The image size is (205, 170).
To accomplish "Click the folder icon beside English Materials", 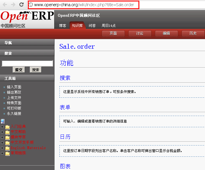I will (x=7, y=148).
